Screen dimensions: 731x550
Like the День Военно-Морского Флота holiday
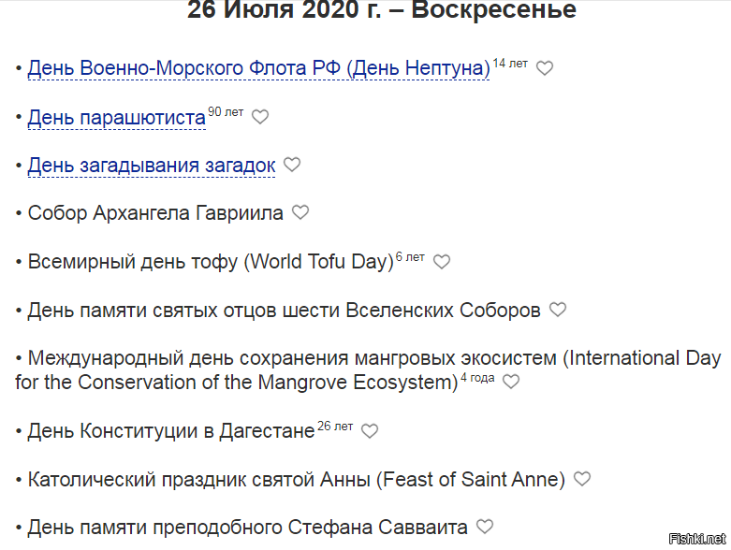545,68
